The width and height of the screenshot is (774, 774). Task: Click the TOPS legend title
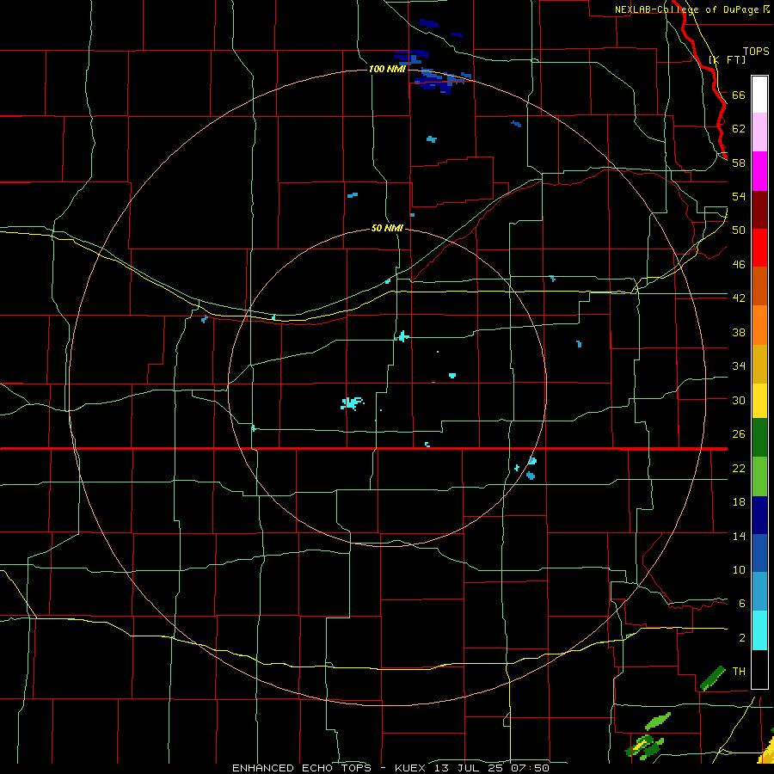point(756,51)
